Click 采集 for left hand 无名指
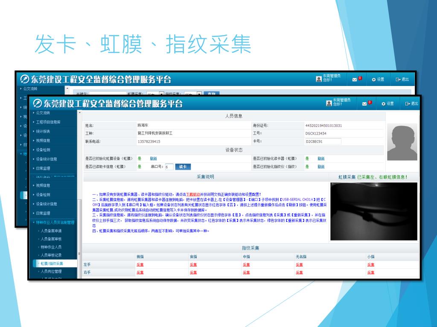The height and width of the screenshot is (327, 437). [x=299, y=264]
